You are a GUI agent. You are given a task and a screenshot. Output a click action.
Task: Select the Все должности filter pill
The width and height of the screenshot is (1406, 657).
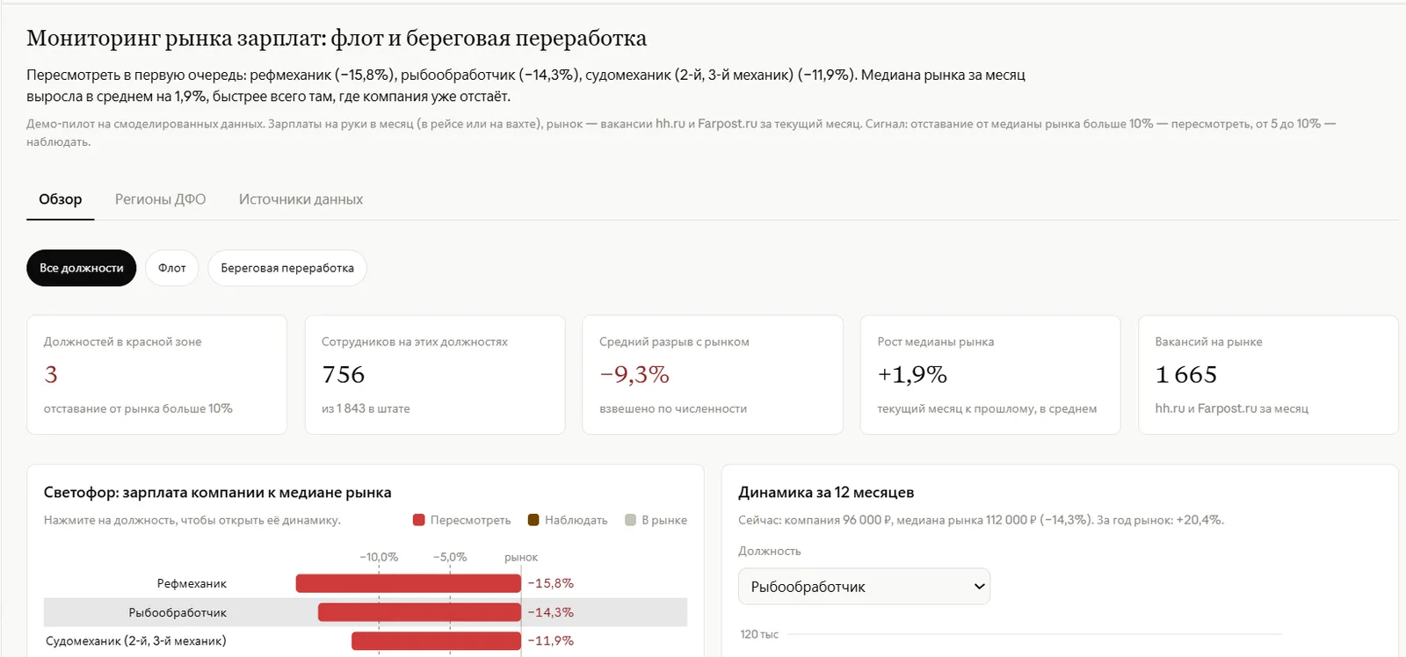coord(82,268)
